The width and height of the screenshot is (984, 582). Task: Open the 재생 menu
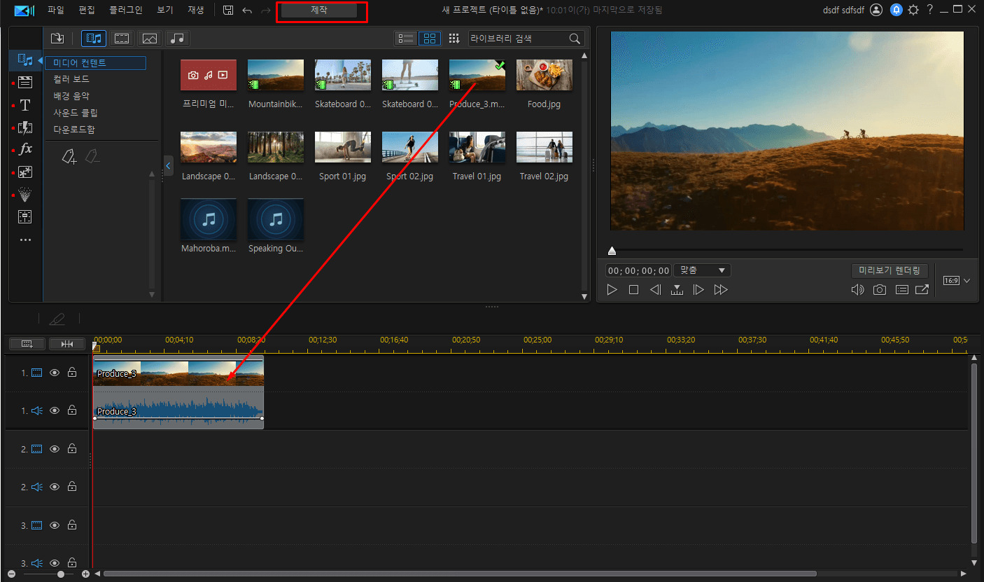coord(196,11)
